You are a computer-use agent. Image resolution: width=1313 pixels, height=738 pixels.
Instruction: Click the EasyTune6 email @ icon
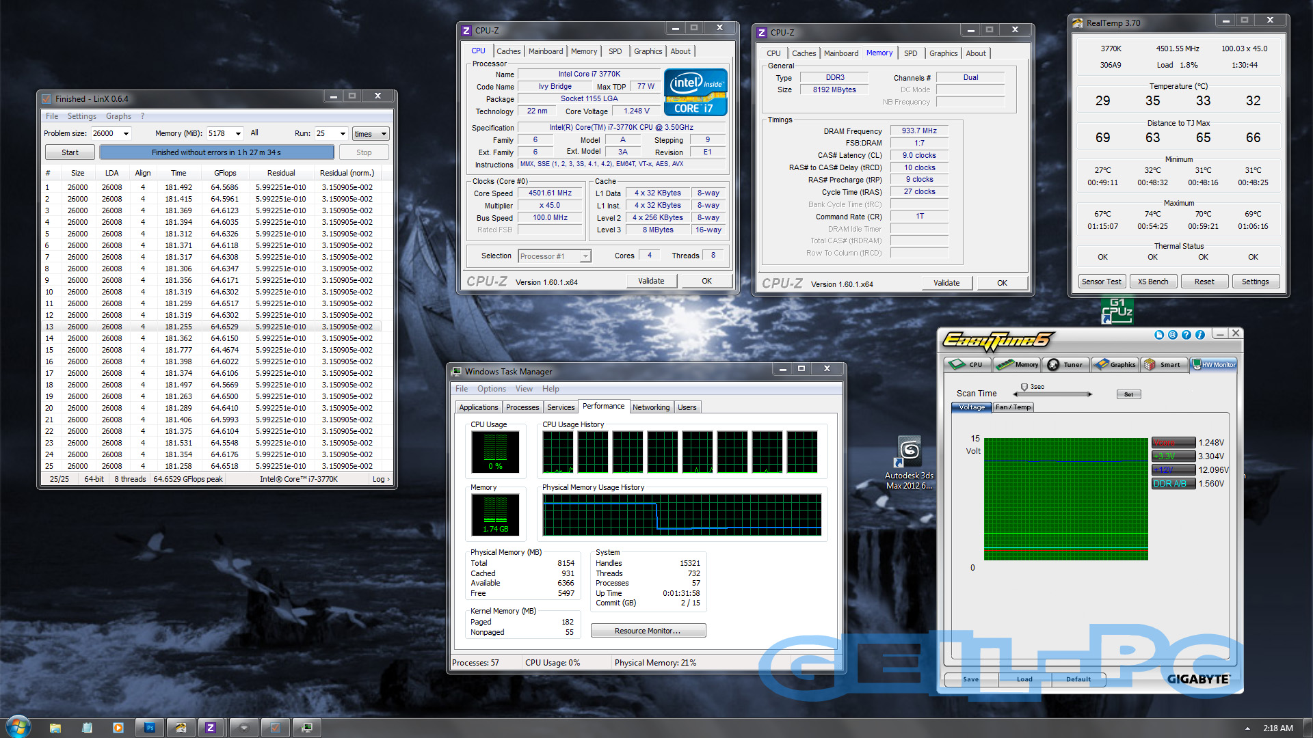tap(1173, 335)
